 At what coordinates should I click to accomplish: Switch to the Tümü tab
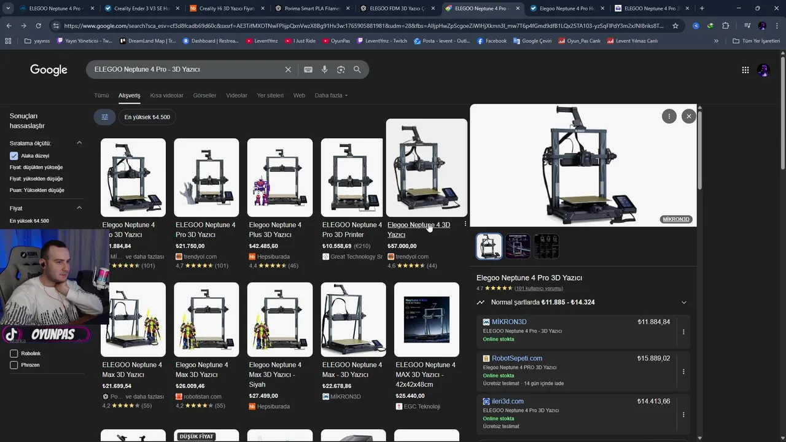click(x=101, y=95)
